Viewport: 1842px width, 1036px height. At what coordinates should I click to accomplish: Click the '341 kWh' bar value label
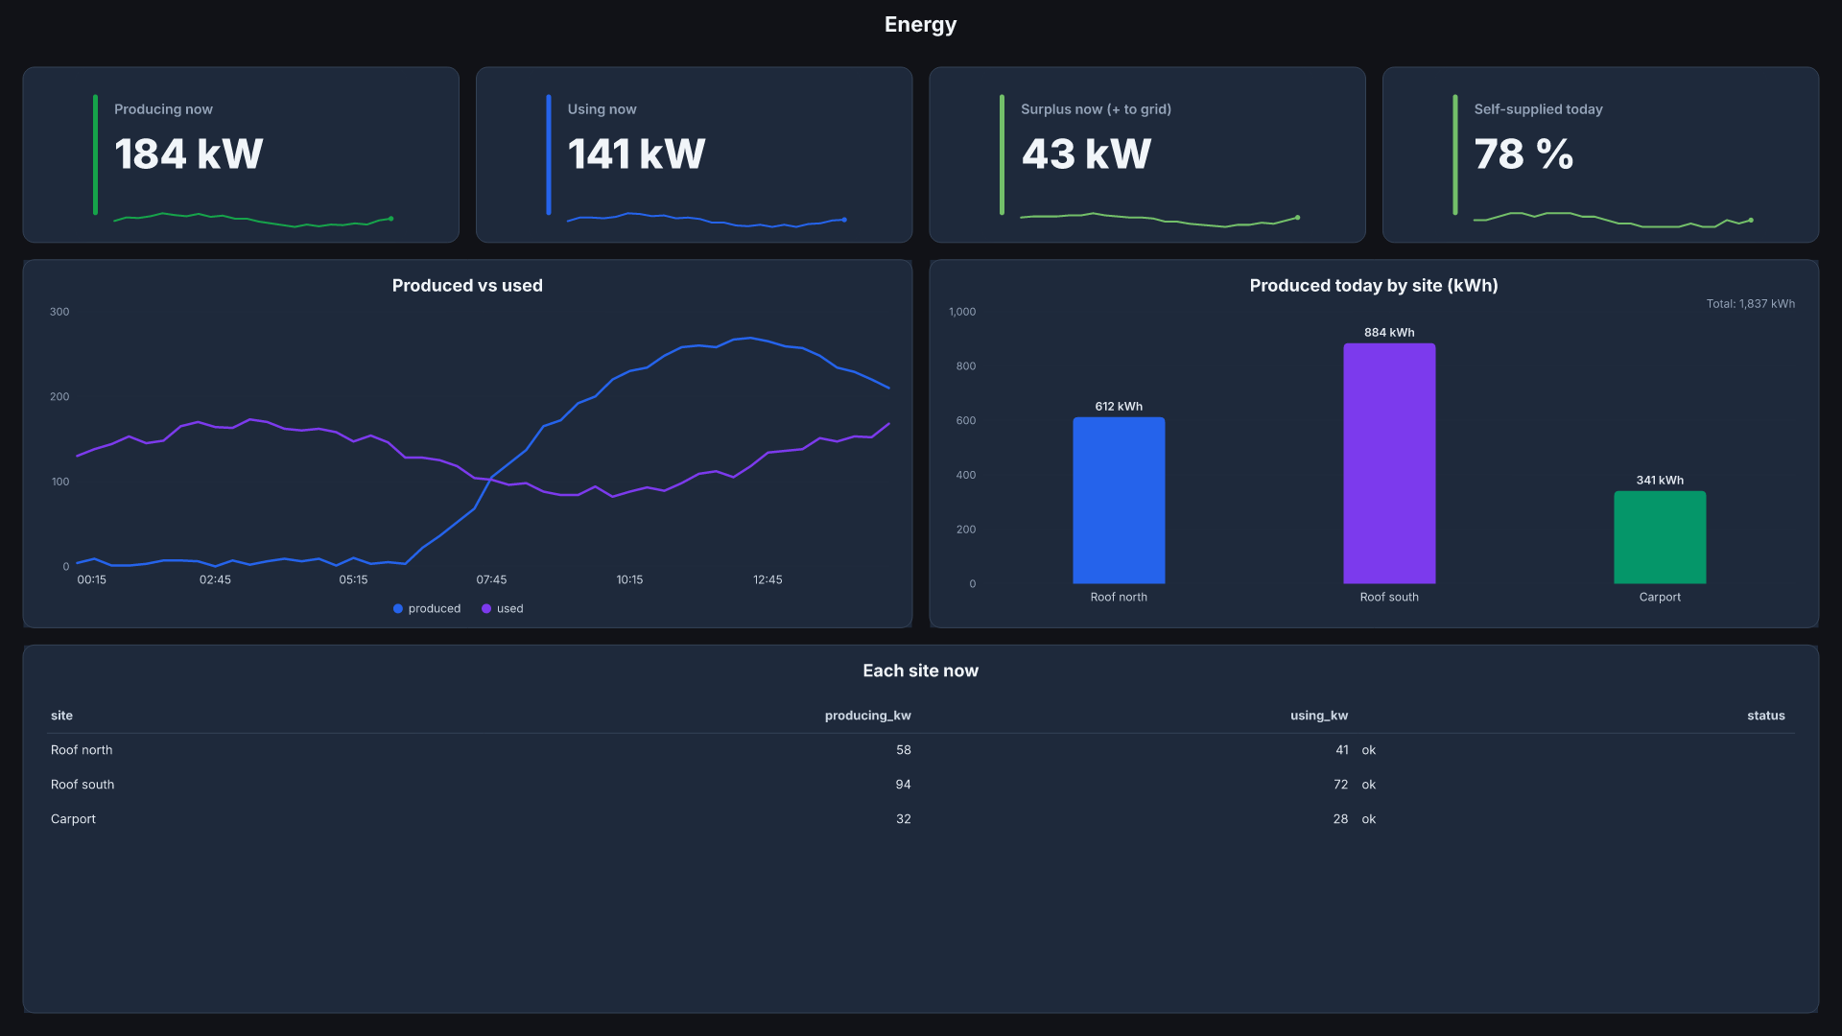[x=1660, y=481]
